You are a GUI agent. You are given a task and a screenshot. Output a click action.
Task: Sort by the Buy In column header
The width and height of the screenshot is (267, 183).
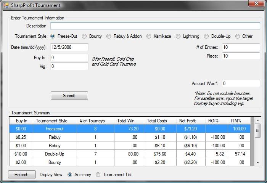click(21, 121)
